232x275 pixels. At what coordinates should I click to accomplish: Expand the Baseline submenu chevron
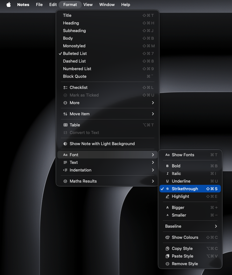(216, 226)
